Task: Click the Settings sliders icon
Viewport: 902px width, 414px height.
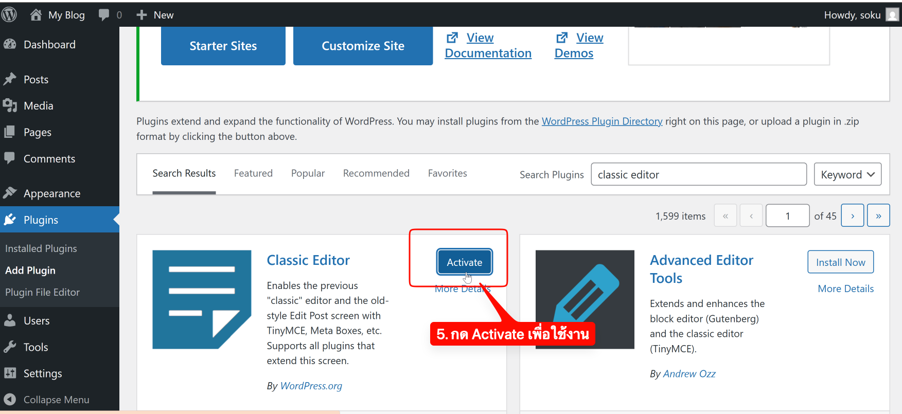Action: point(10,373)
